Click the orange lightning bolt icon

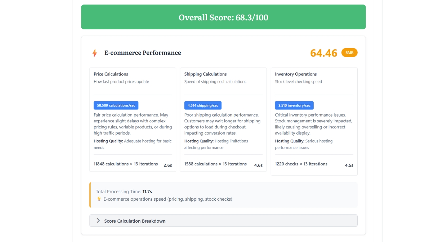95,53
